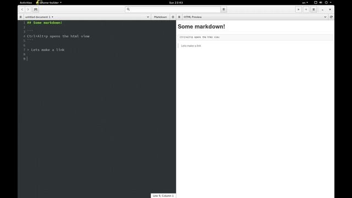This screenshot has width=352, height=198.
Task: Expand the editor pane chevron dropdown
Action: coord(148,17)
